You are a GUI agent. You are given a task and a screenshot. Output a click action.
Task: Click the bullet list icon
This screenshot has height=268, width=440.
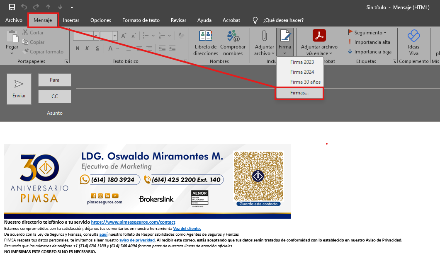[146, 36]
